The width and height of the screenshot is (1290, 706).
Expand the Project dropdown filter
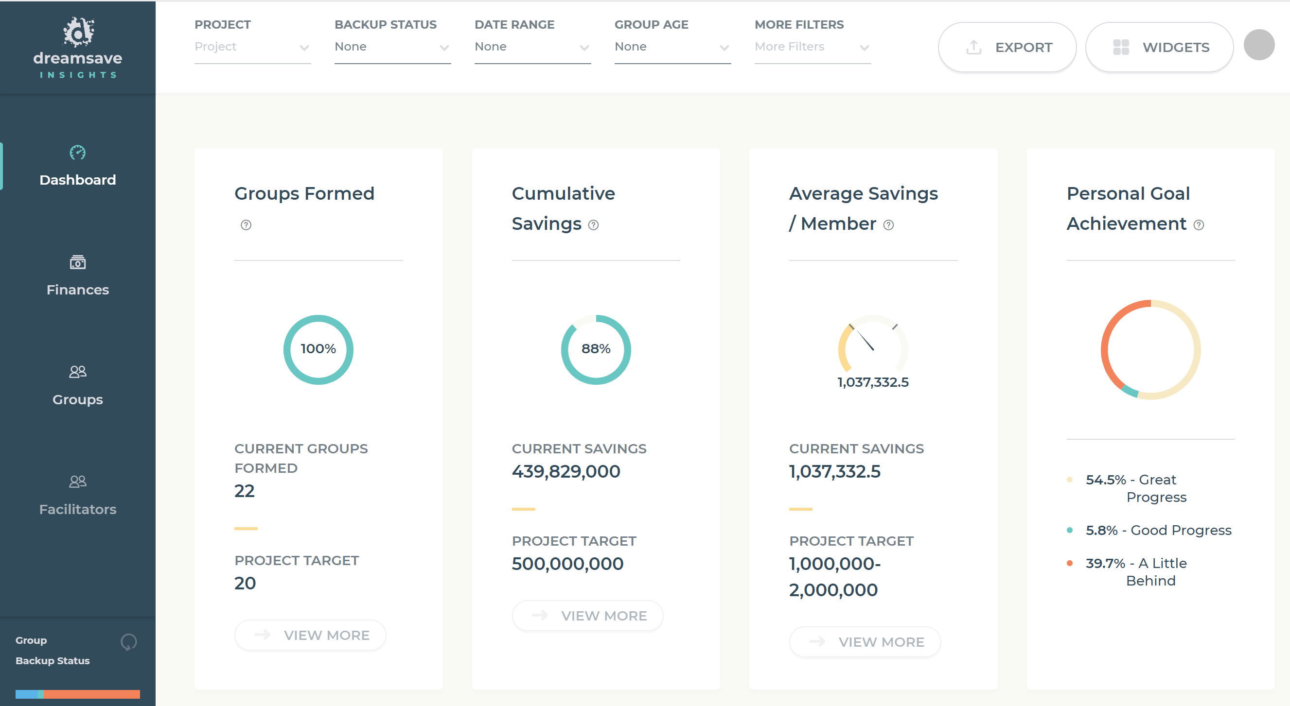[x=252, y=47]
